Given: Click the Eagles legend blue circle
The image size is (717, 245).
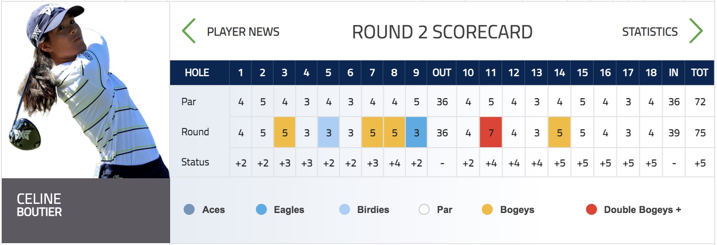Looking at the screenshot, I should pos(262,210).
